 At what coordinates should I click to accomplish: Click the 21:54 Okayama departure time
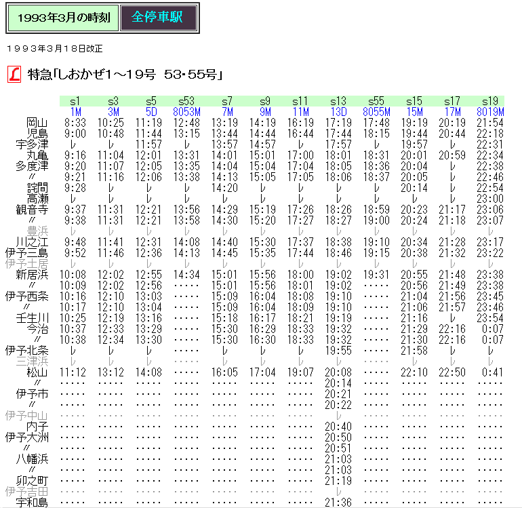[x=490, y=123]
